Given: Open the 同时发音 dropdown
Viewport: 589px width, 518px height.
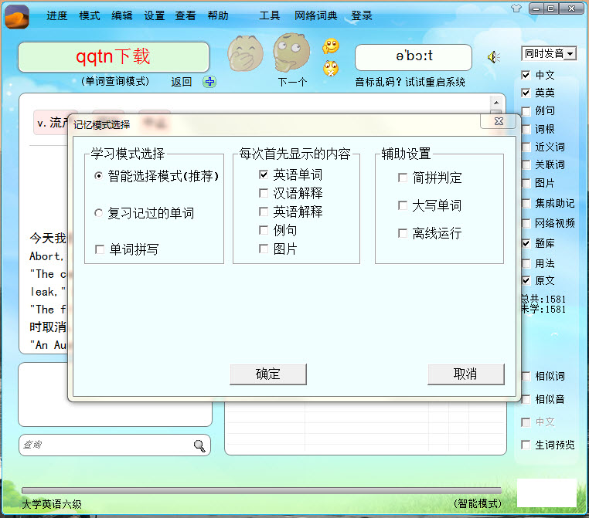Looking at the screenshot, I should click(549, 53).
